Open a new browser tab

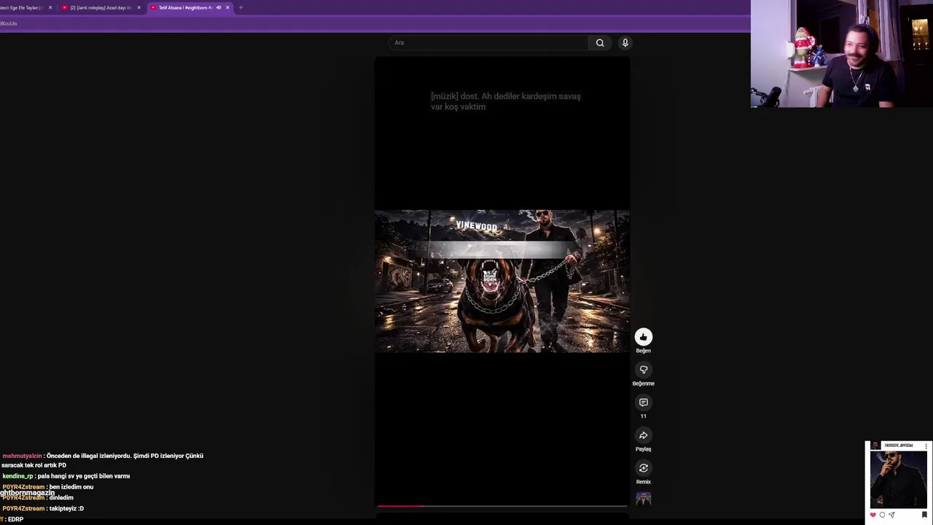click(x=241, y=7)
